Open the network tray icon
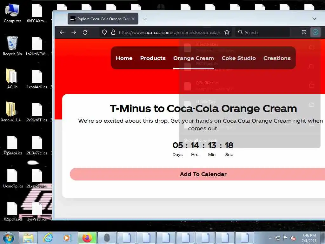 point(277,238)
